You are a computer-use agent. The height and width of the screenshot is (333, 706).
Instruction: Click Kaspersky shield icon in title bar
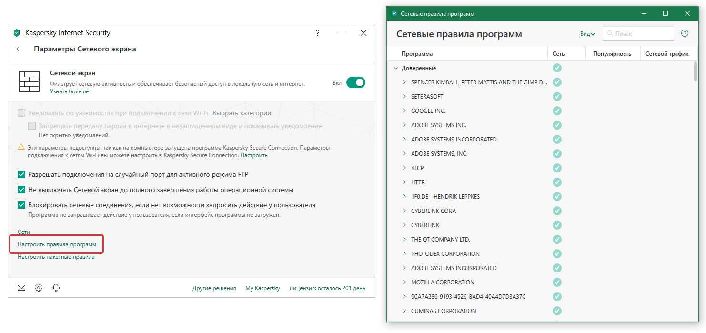coord(17,33)
